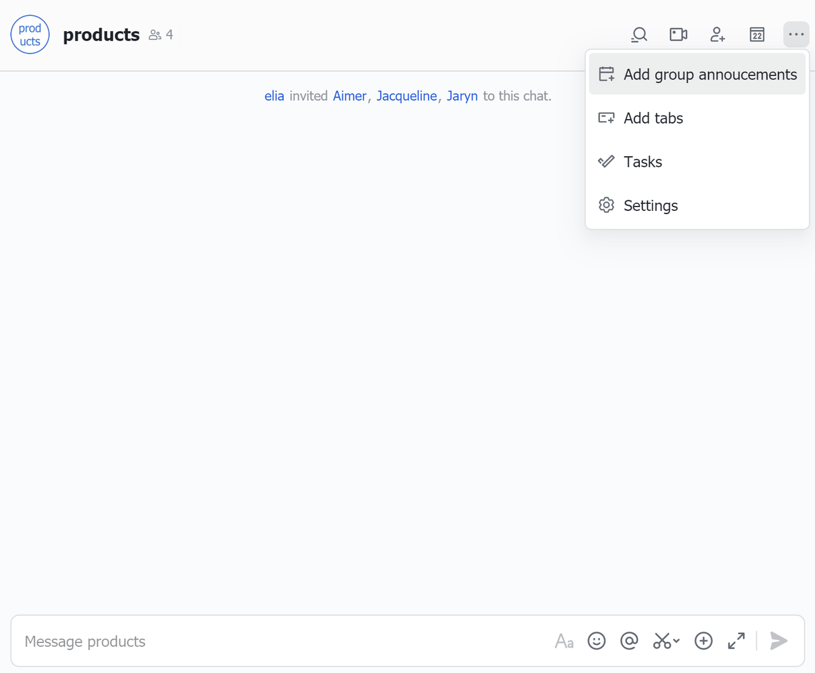The width and height of the screenshot is (815, 673).
Task: Open the text formatting Aa icon
Action: [x=563, y=641]
